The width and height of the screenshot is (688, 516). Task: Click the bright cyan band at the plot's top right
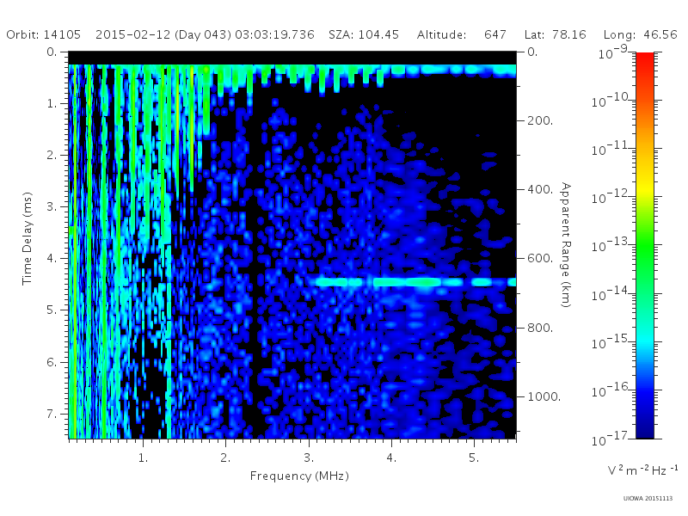coord(454,71)
